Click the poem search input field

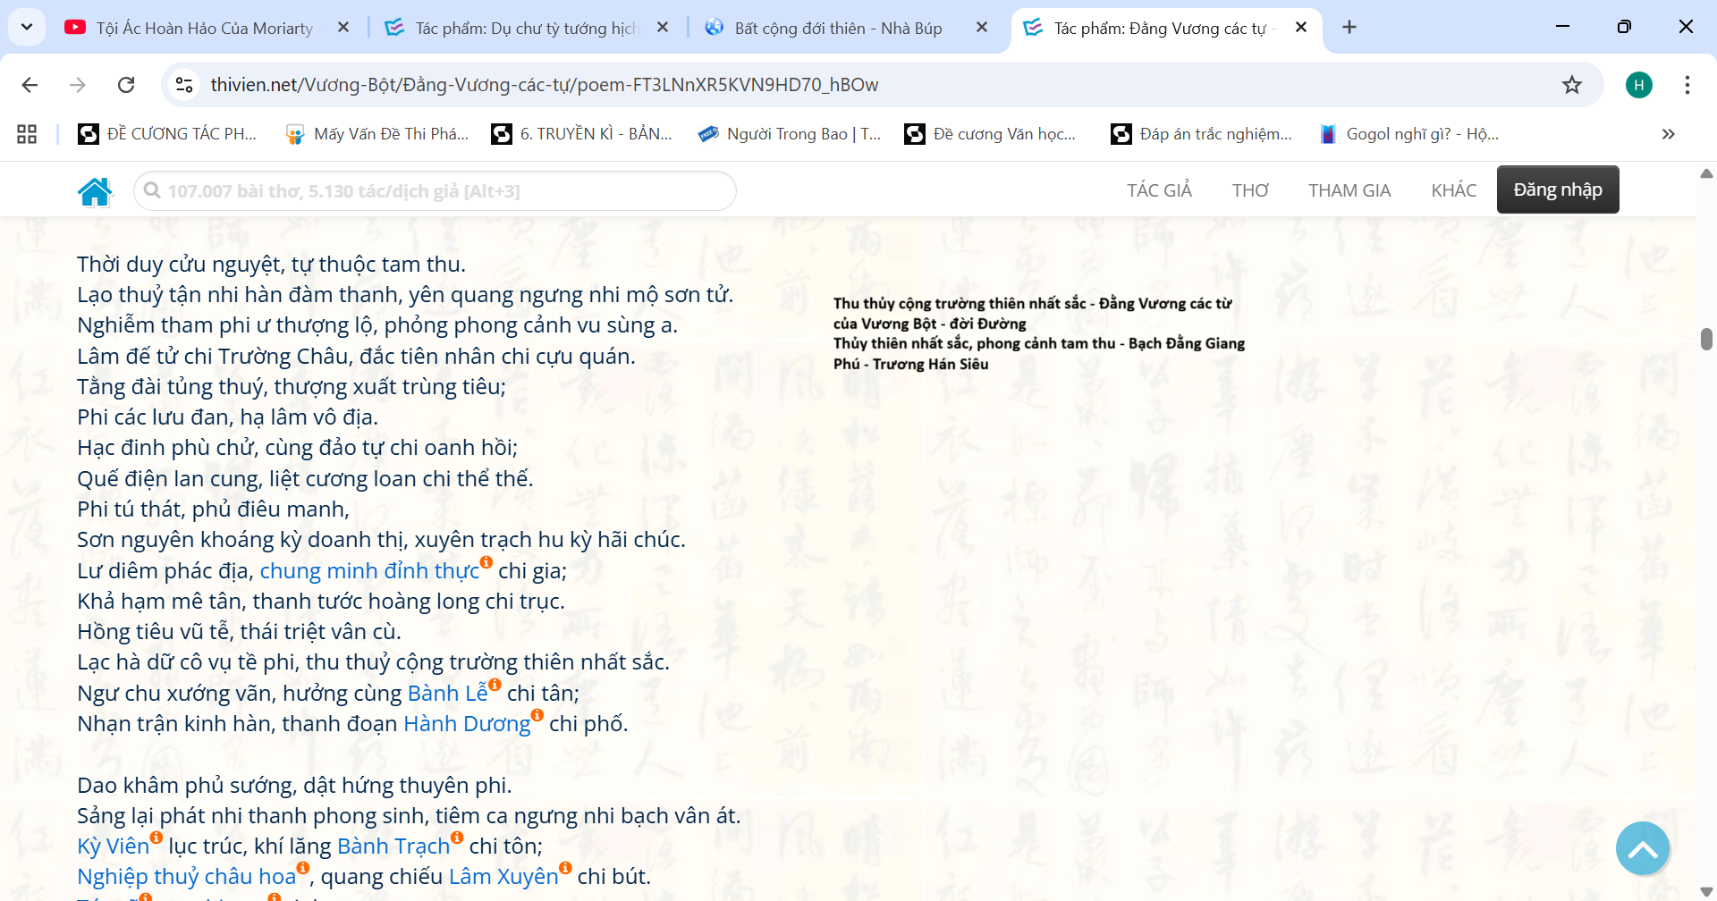pos(435,191)
